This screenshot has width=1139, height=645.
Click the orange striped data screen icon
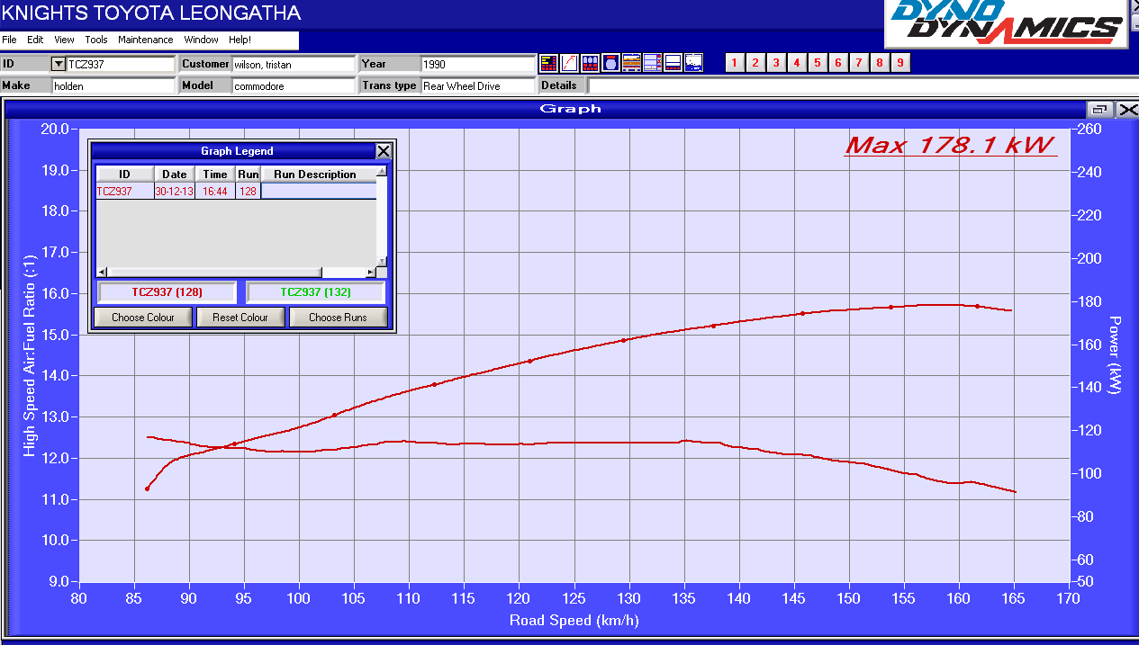click(631, 63)
